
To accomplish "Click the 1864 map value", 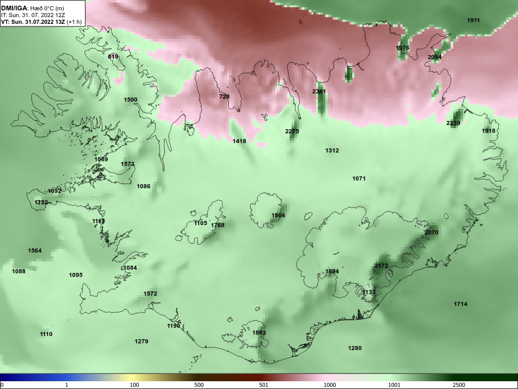I will tap(278, 215).
